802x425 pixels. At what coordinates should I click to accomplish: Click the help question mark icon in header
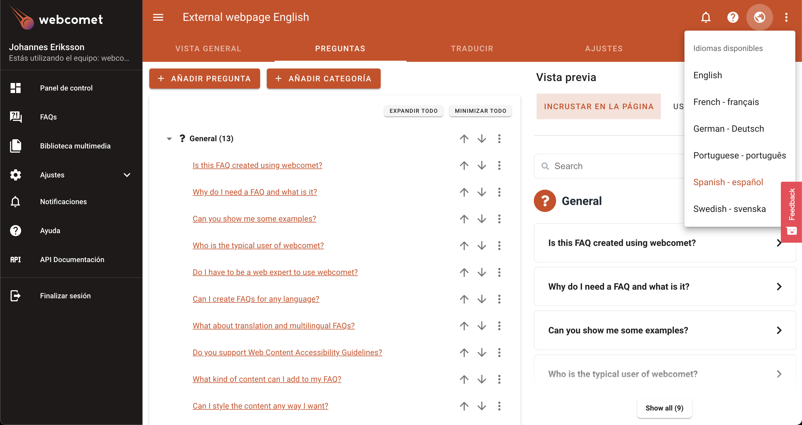pos(733,17)
